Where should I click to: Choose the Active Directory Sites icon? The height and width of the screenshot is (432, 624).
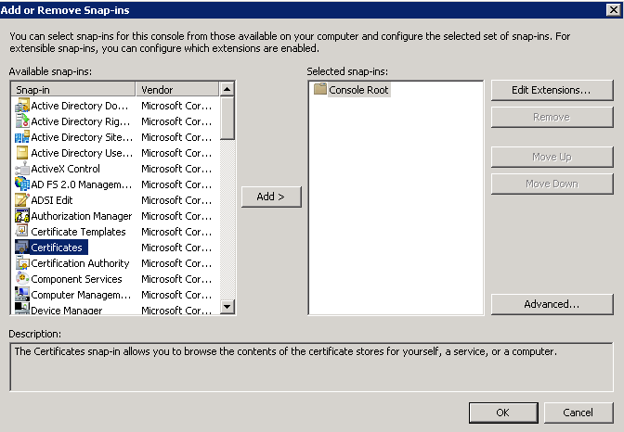pos(22,136)
